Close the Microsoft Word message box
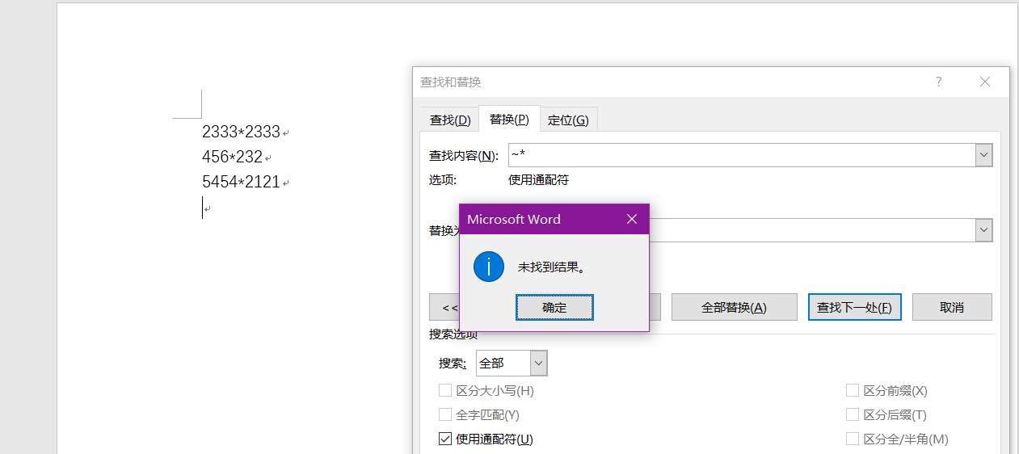The height and width of the screenshot is (454, 1019). [x=632, y=219]
